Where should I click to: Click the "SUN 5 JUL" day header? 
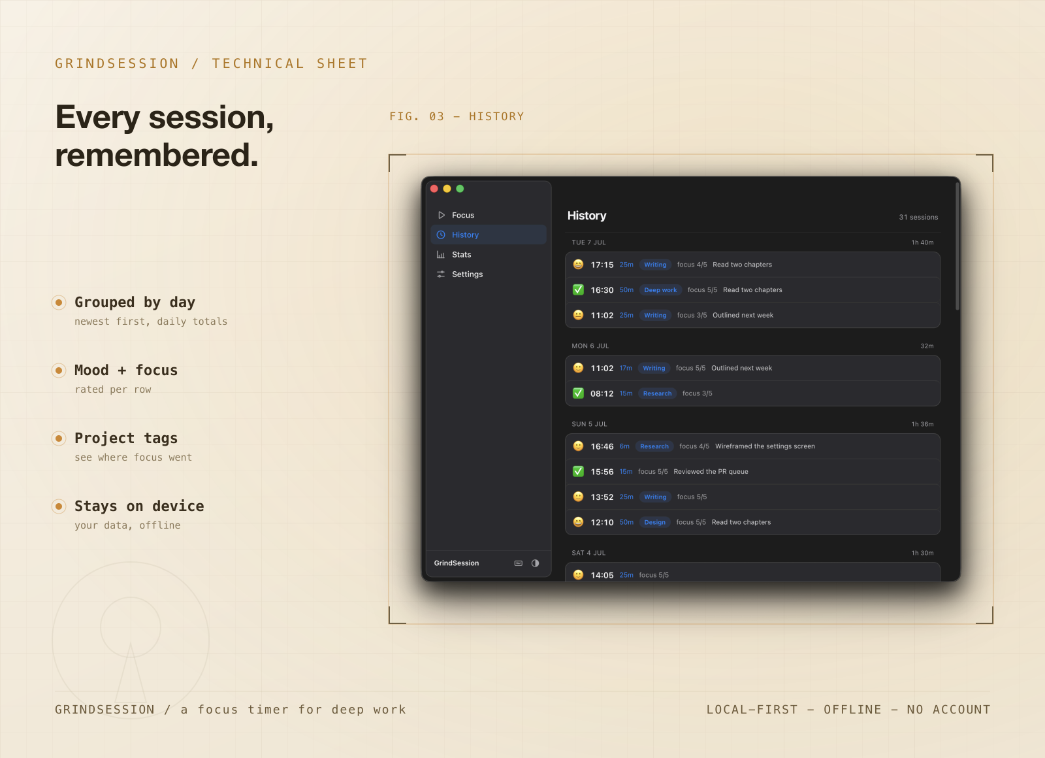click(589, 424)
